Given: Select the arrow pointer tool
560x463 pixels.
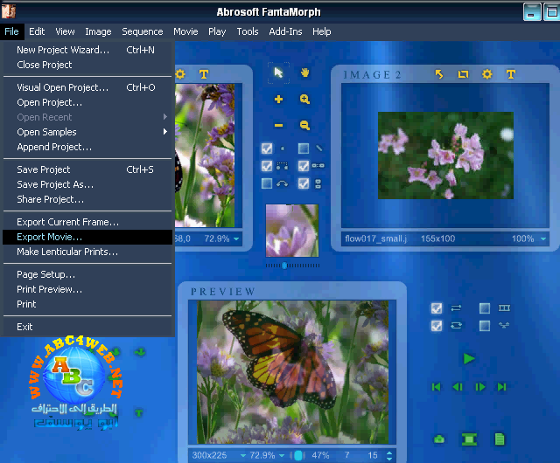Looking at the screenshot, I should coord(278,73).
